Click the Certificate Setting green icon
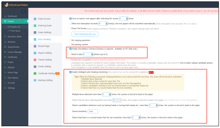 35,74
